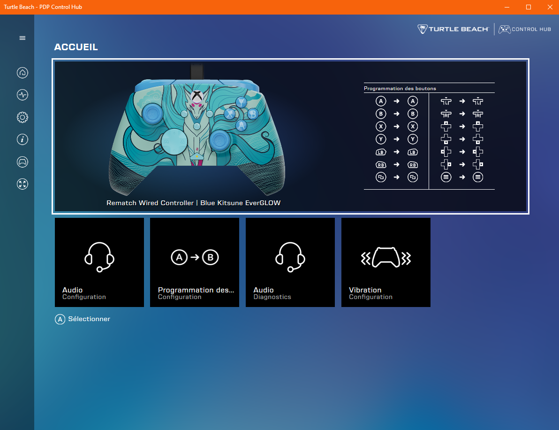Go to Home via sidebar house icon
Screen dimensions: 559x430
tap(22, 73)
